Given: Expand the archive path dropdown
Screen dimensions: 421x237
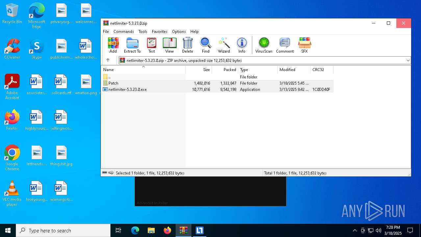Looking at the screenshot, I should [408, 61].
